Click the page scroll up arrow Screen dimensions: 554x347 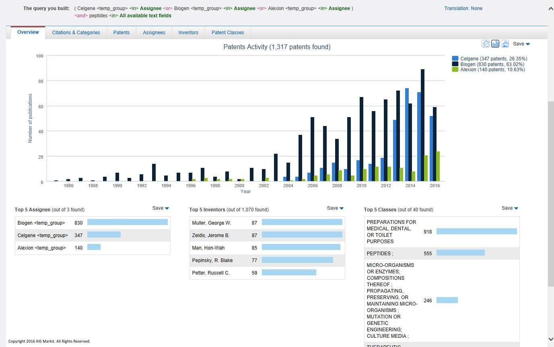coord(551,8)
